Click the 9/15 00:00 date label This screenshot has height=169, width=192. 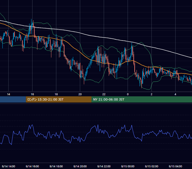(128, 166)
